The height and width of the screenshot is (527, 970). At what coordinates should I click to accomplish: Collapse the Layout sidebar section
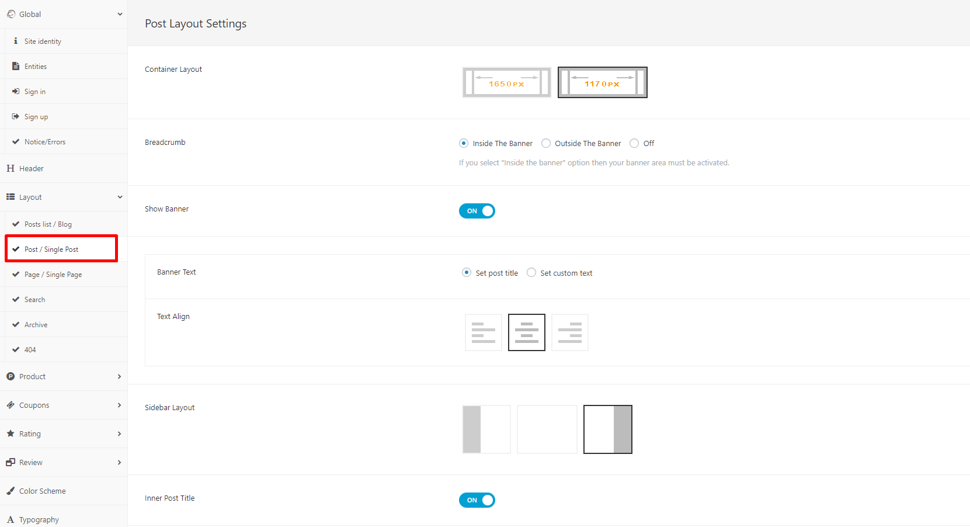(64, 197)
